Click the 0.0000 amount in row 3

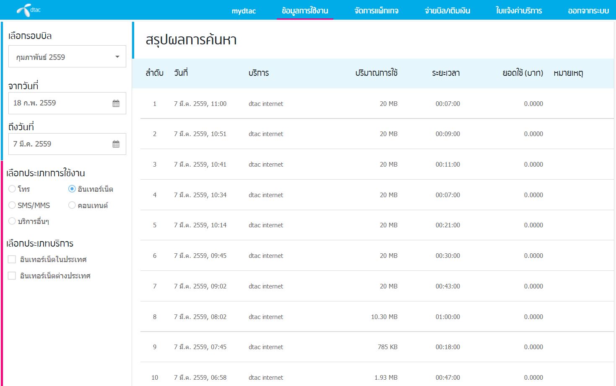click(533, 165)
